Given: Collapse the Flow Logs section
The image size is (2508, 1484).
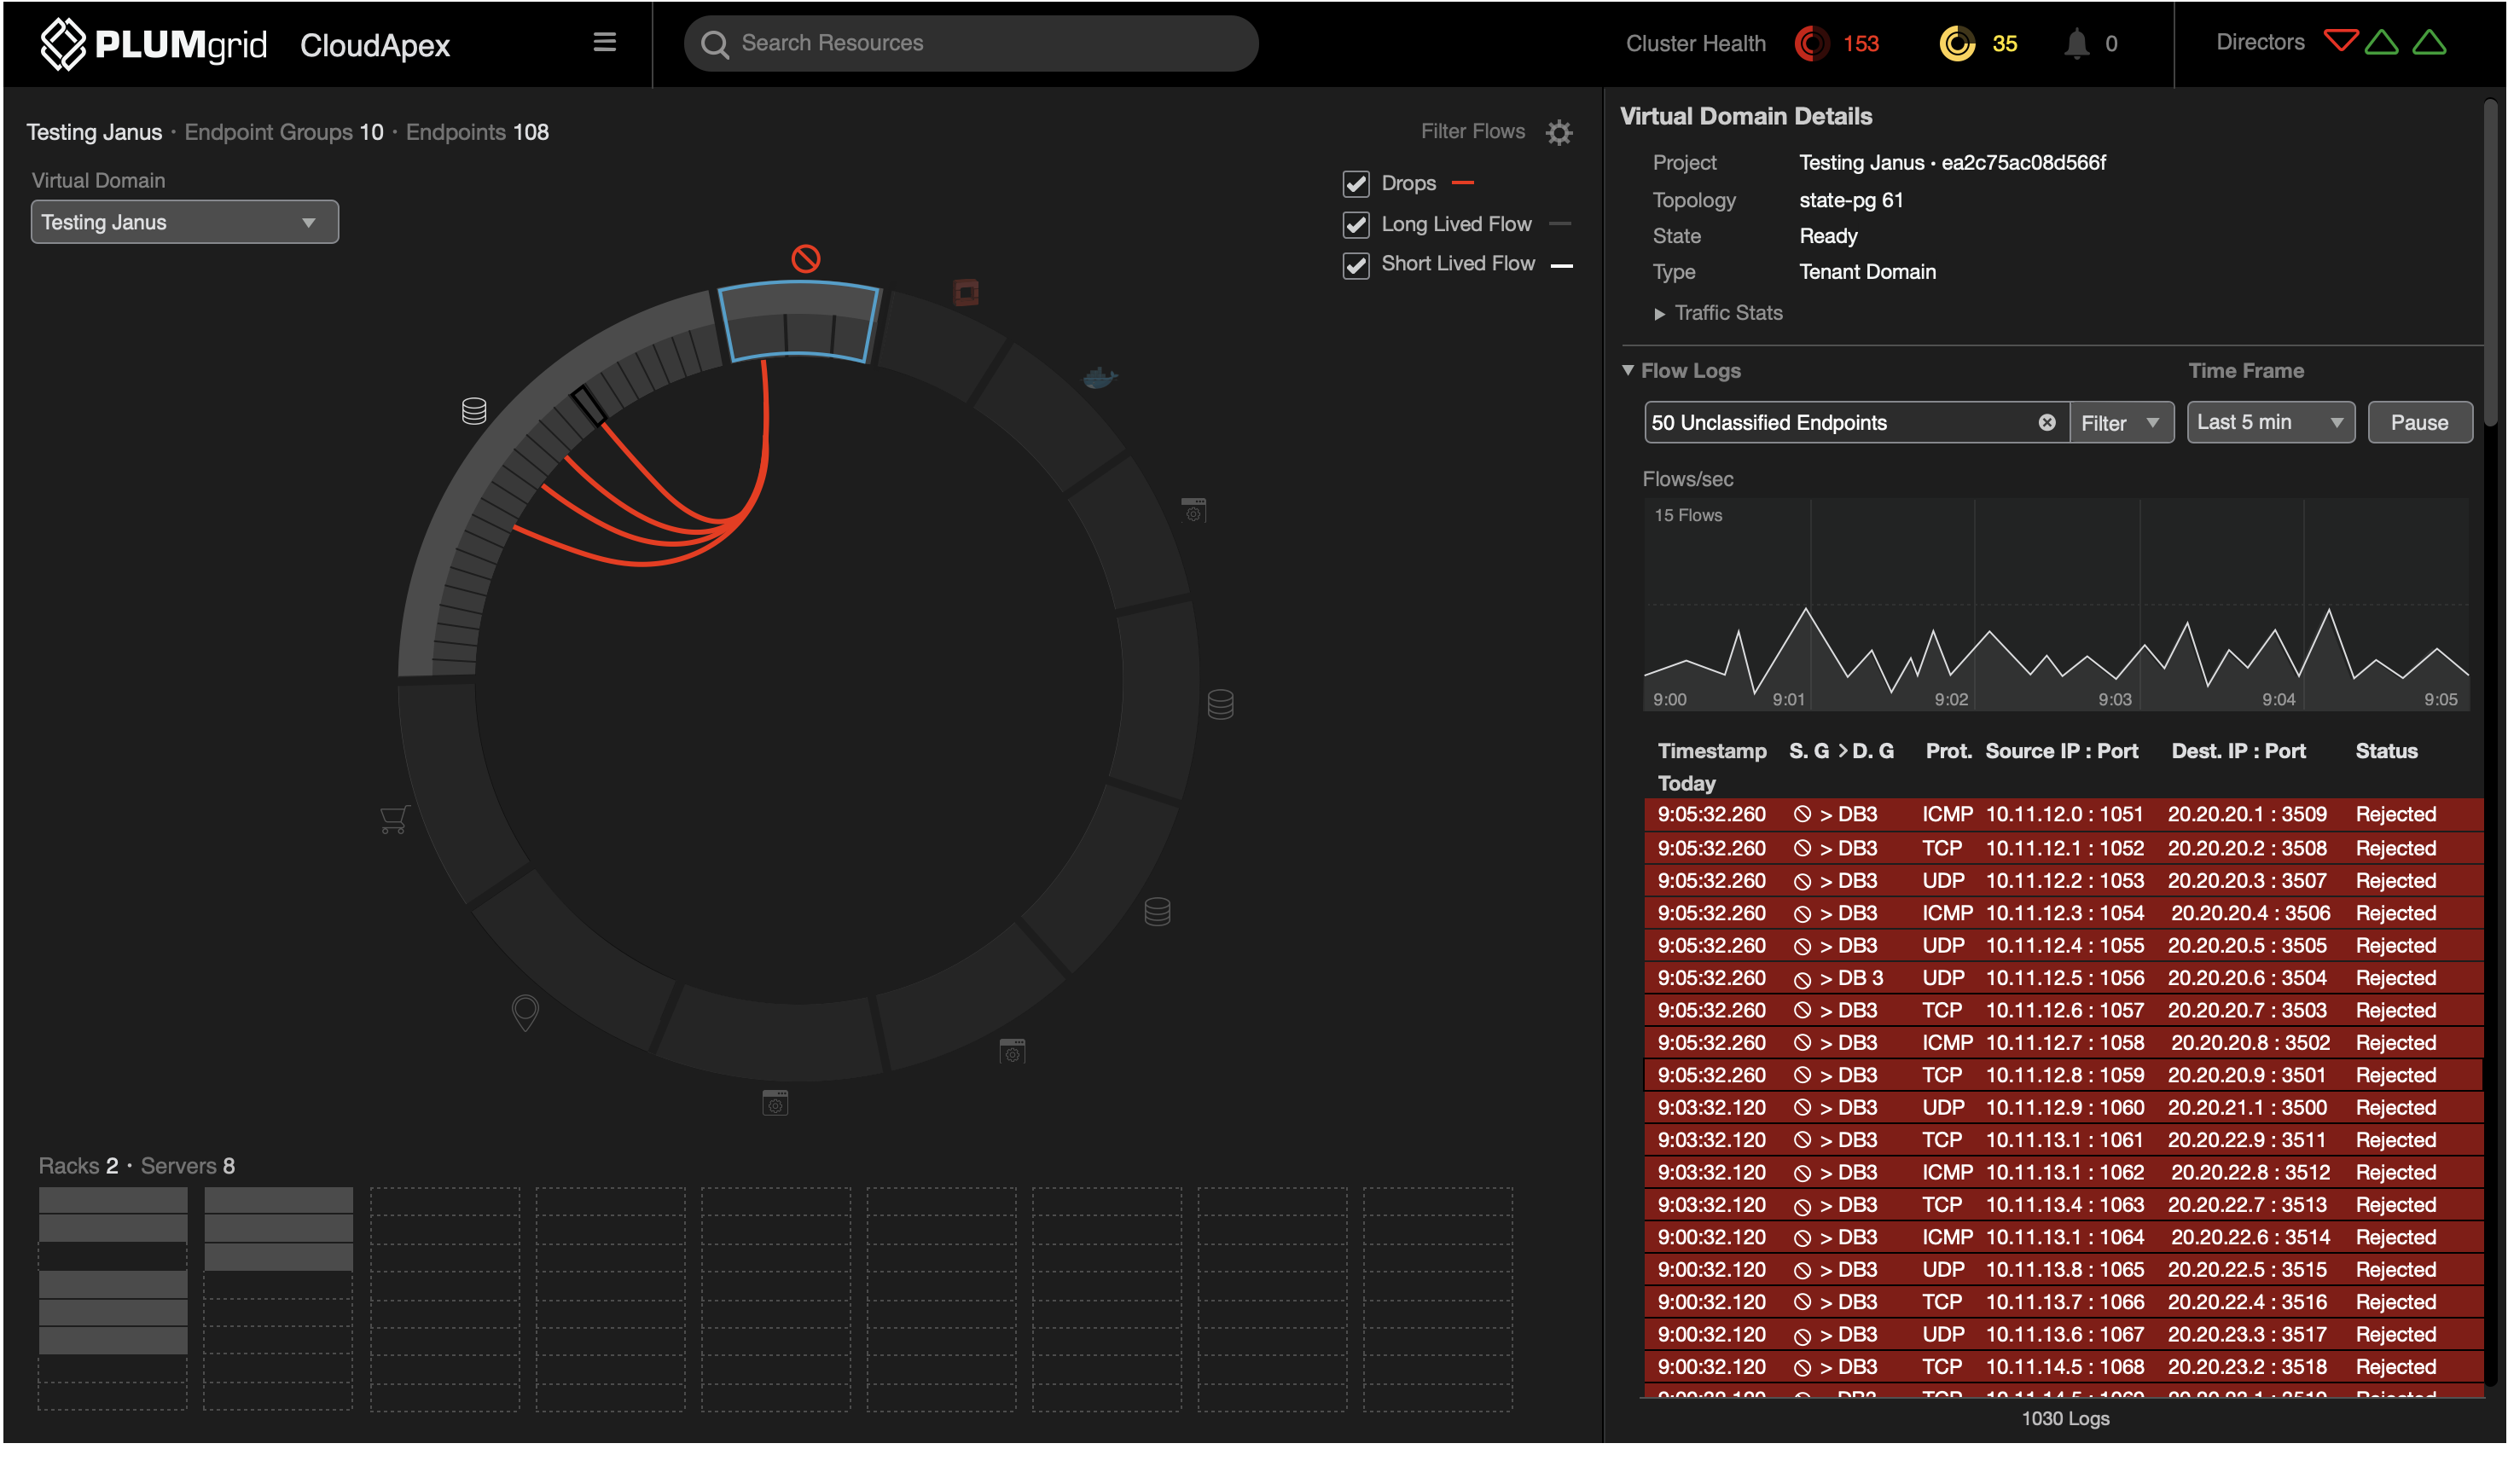Looking at the screenshot, I should tap(1629, 370).
